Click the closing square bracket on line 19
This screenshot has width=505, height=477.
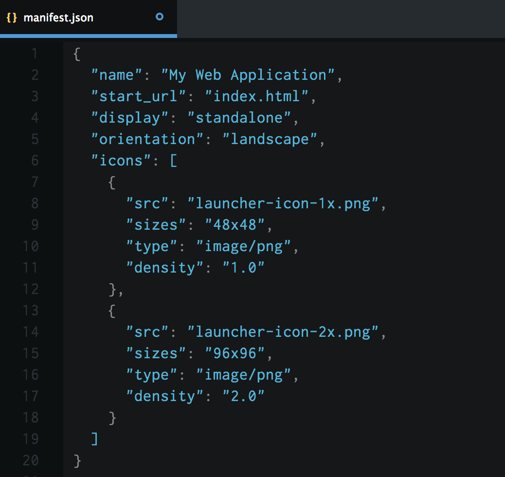pos(94,439)
